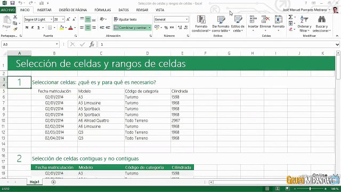
Task: Switch to the FÓRMULAS tab
Action: [103, 10]
